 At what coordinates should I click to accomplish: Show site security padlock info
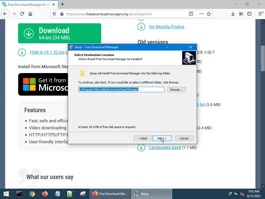click(x=62, y=14)
